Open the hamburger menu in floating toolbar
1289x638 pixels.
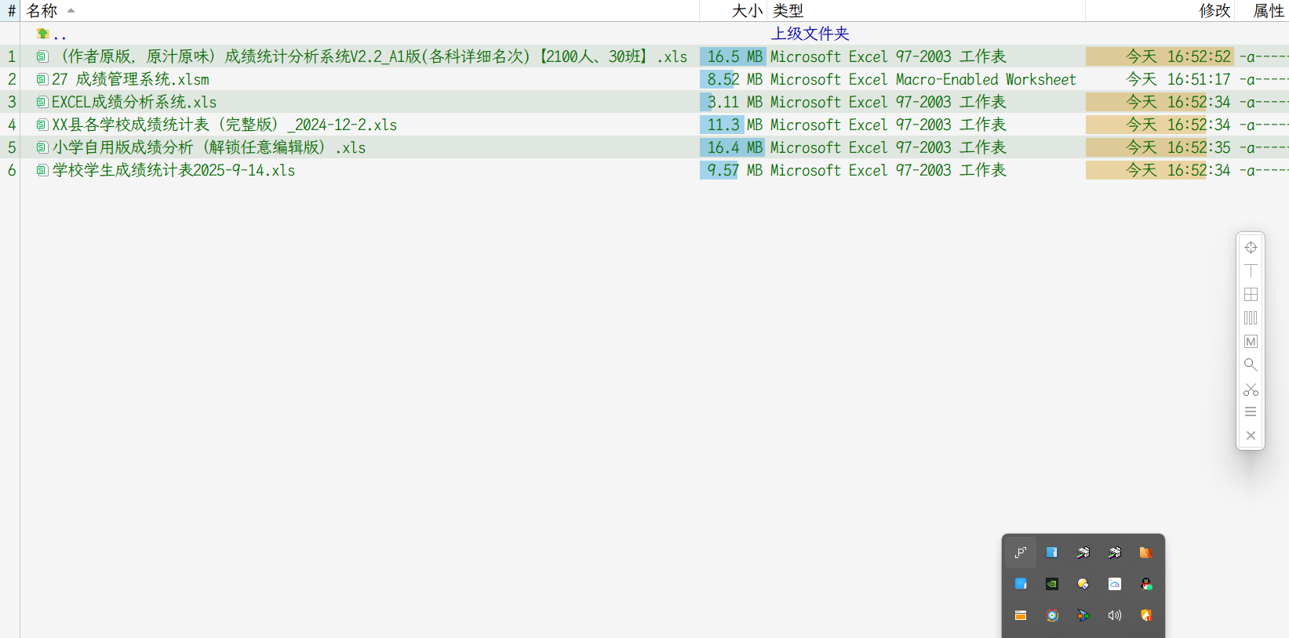(x=1251, y=412)
